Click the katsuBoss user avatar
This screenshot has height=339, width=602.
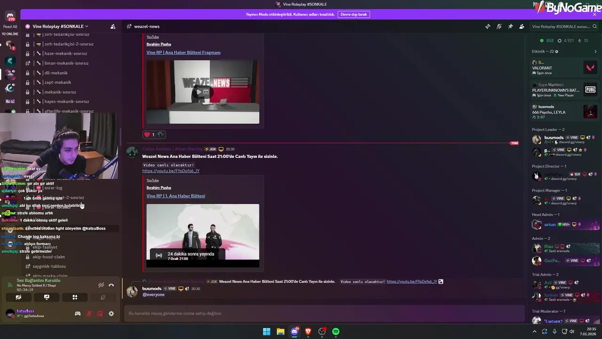[x=10, y=314]
